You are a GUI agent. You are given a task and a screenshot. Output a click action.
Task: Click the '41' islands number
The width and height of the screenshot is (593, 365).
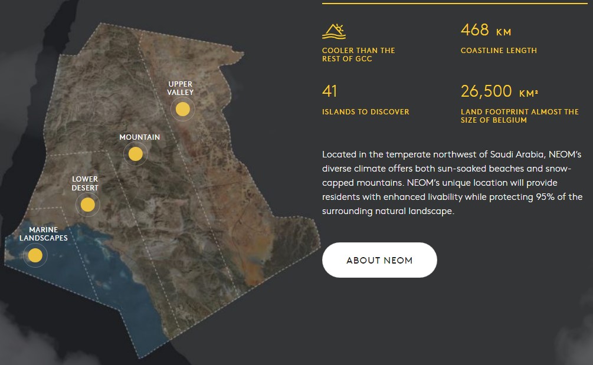(x=329, y=91)
